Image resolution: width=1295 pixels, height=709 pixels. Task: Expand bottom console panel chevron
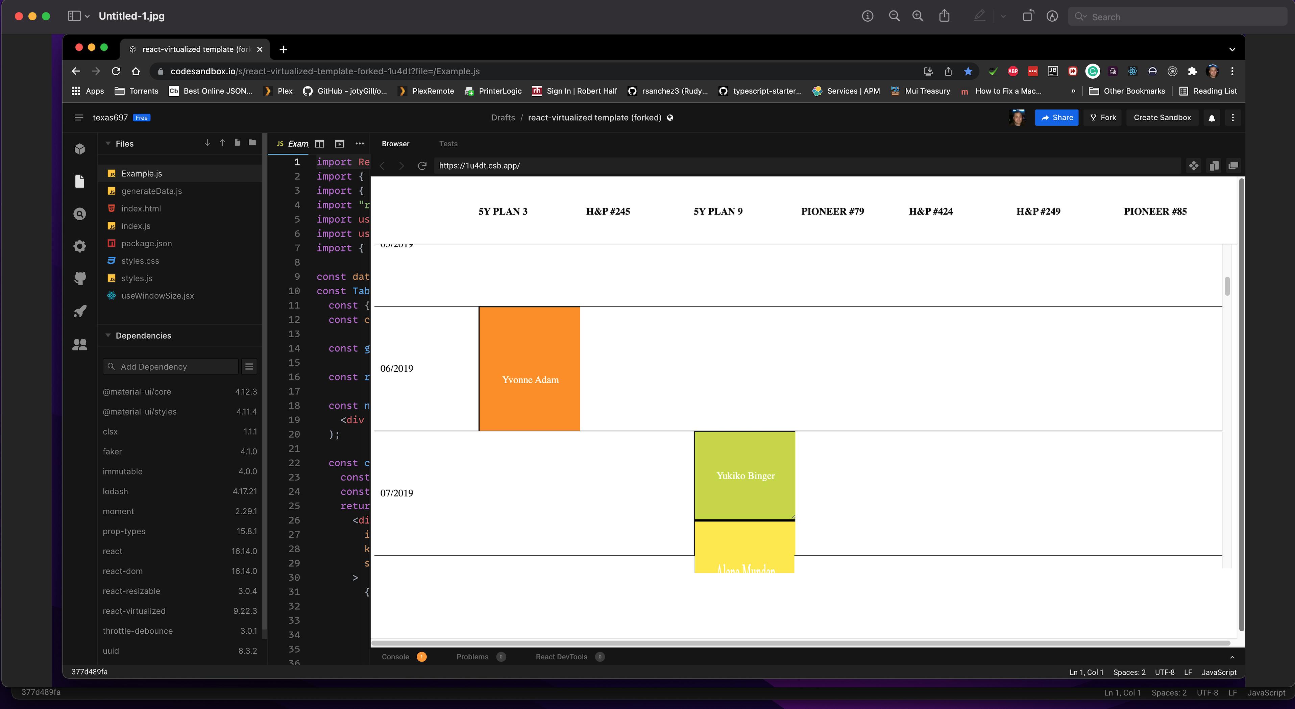point(1232,657)
